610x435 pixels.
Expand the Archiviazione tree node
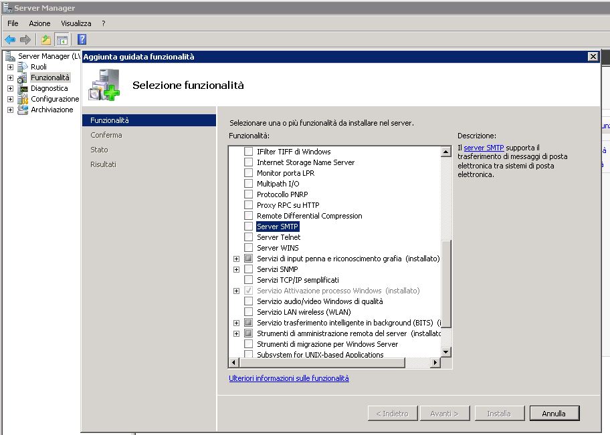click(x=11, y=110)
